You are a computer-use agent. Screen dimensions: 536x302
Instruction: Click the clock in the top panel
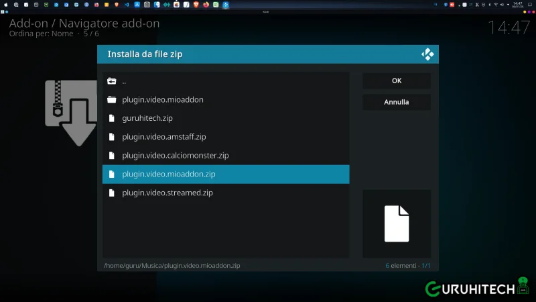[517, 5]
